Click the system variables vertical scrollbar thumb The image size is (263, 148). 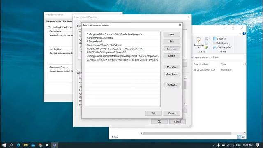[x=185, y=85]
